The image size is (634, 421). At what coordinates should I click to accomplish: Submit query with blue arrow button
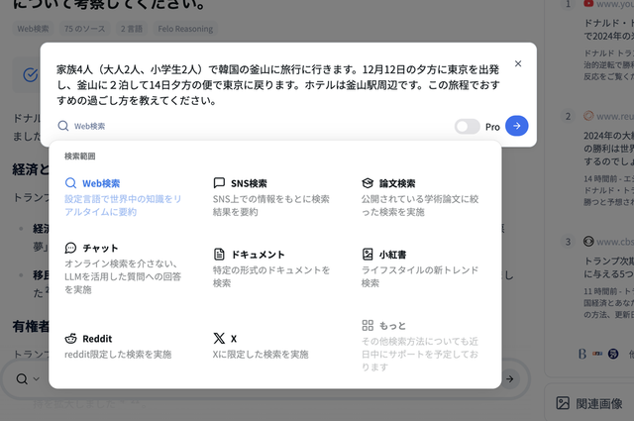point(516,126)
